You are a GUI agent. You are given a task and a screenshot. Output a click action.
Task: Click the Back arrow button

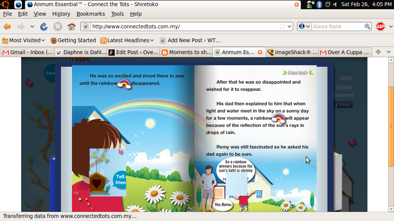(x=7, y=26)
